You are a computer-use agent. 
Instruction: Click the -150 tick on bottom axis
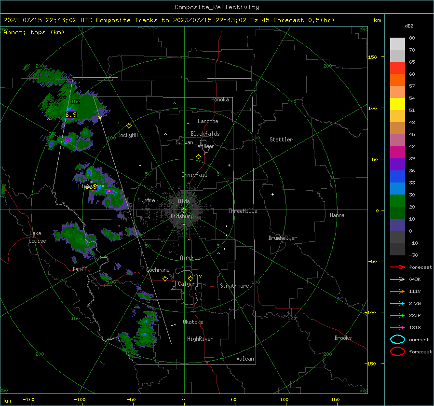[28, 399]
